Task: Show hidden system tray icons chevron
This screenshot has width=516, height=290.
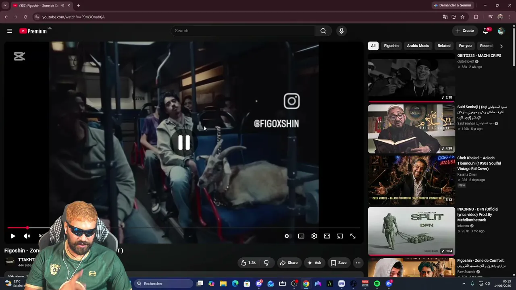Action: pos(464,284)
